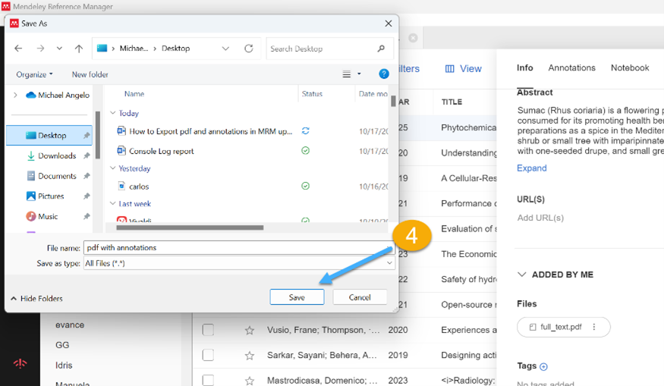
Task: Select Console Log report file
Action: pos(156,151)
